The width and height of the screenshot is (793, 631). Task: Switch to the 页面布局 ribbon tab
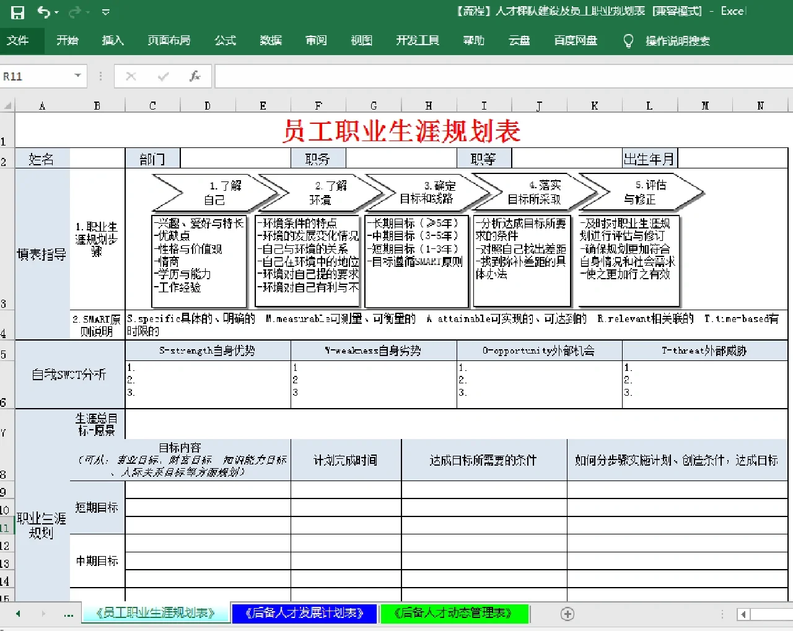[169, 41]
